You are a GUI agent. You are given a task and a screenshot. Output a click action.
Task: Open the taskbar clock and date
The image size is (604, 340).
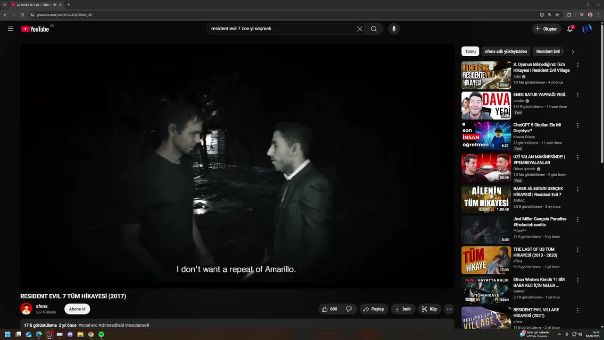[593, 334]
